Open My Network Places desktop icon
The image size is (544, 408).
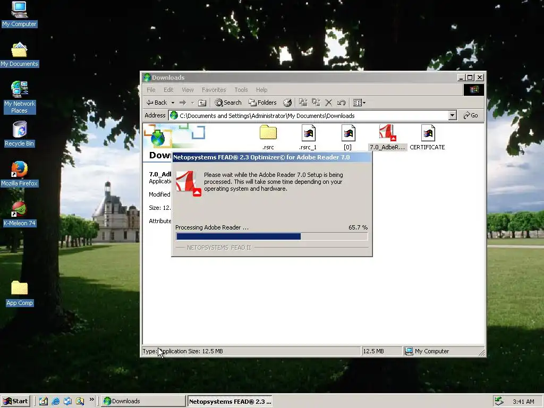(20, 97)
